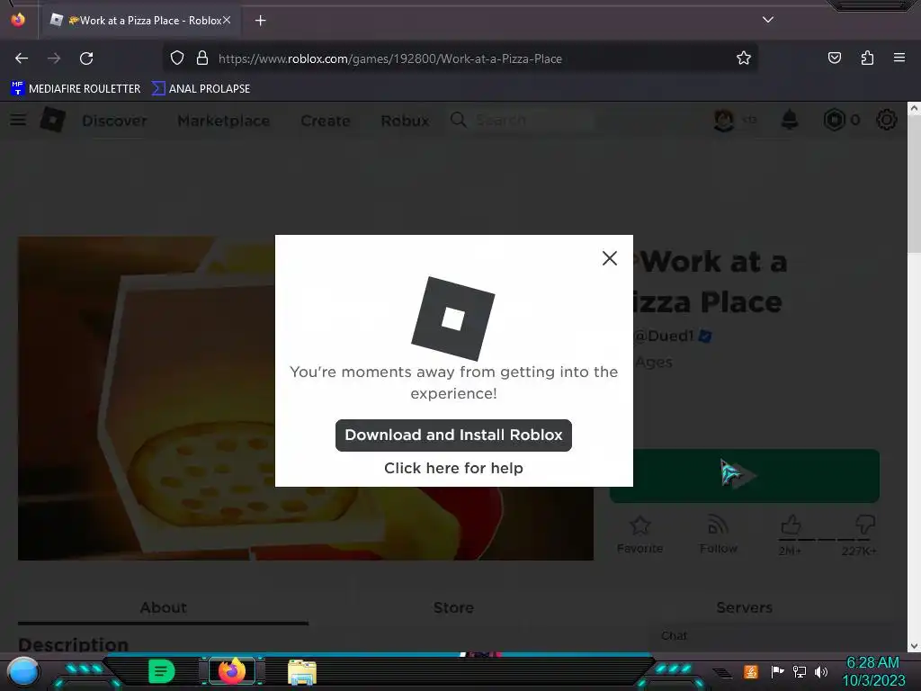Open the Start menu orb
Screen dimensions: 921x691
tap(23, 673)
